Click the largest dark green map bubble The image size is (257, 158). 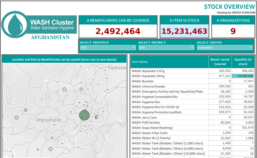pos(84,115)
